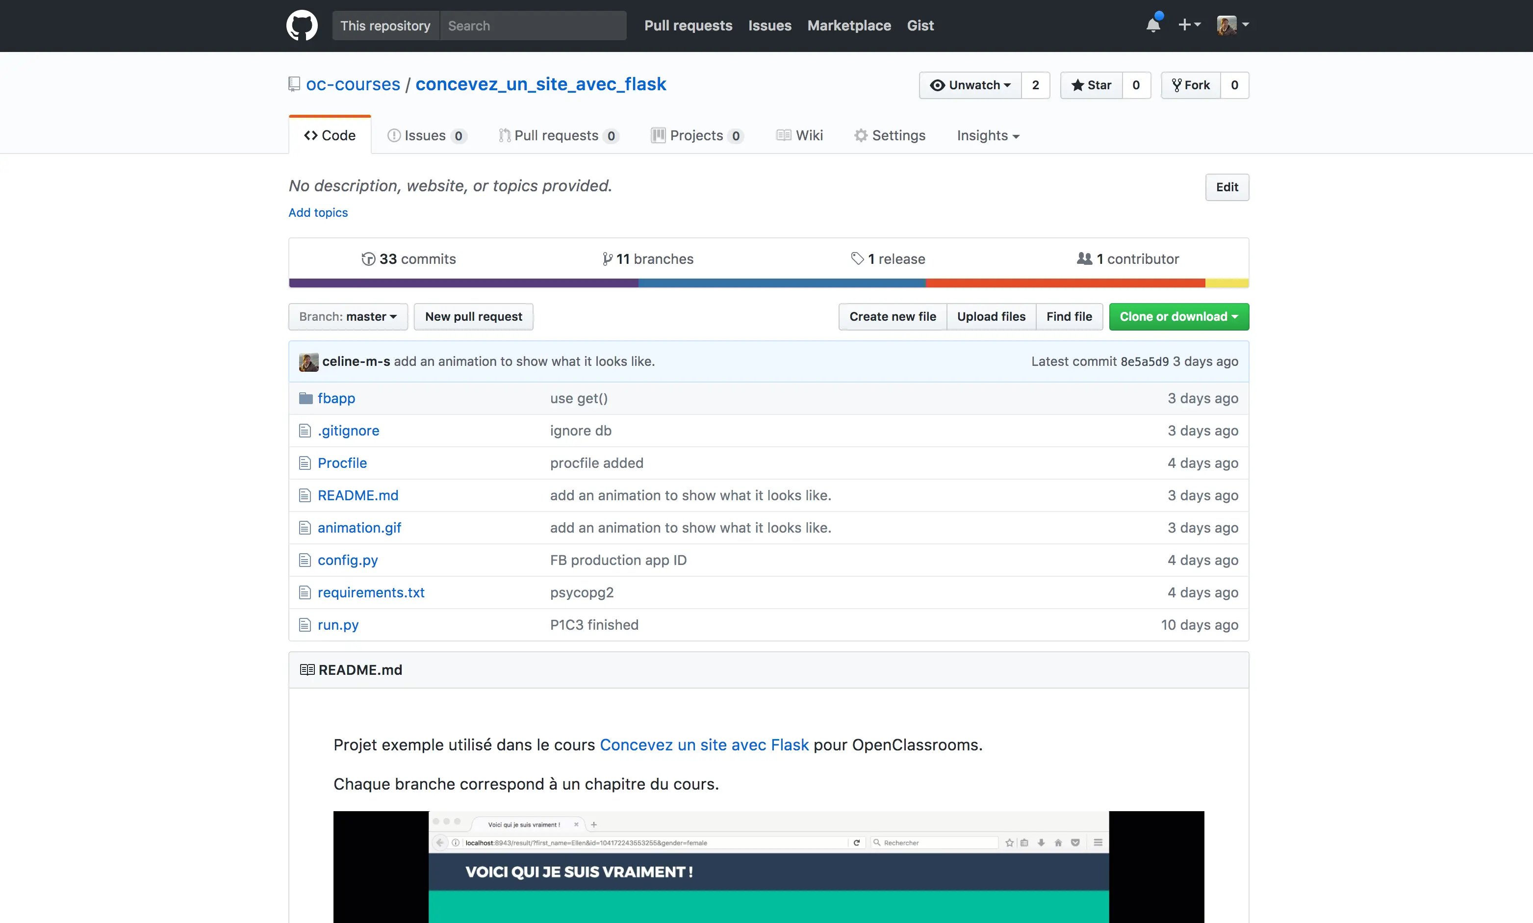Click the fbapp folder icon
1533x923 pixels.
pos(306,398)
